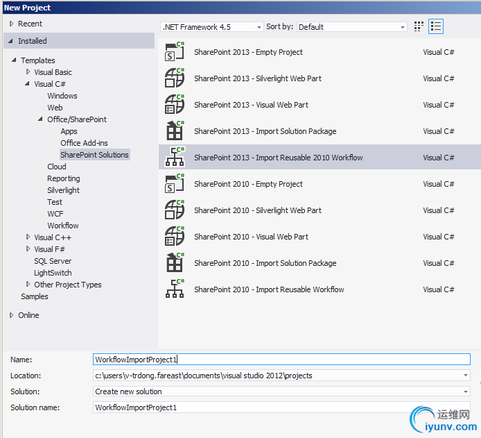Click the Import Reusable 2010 Workflow icon

point(175,158)
